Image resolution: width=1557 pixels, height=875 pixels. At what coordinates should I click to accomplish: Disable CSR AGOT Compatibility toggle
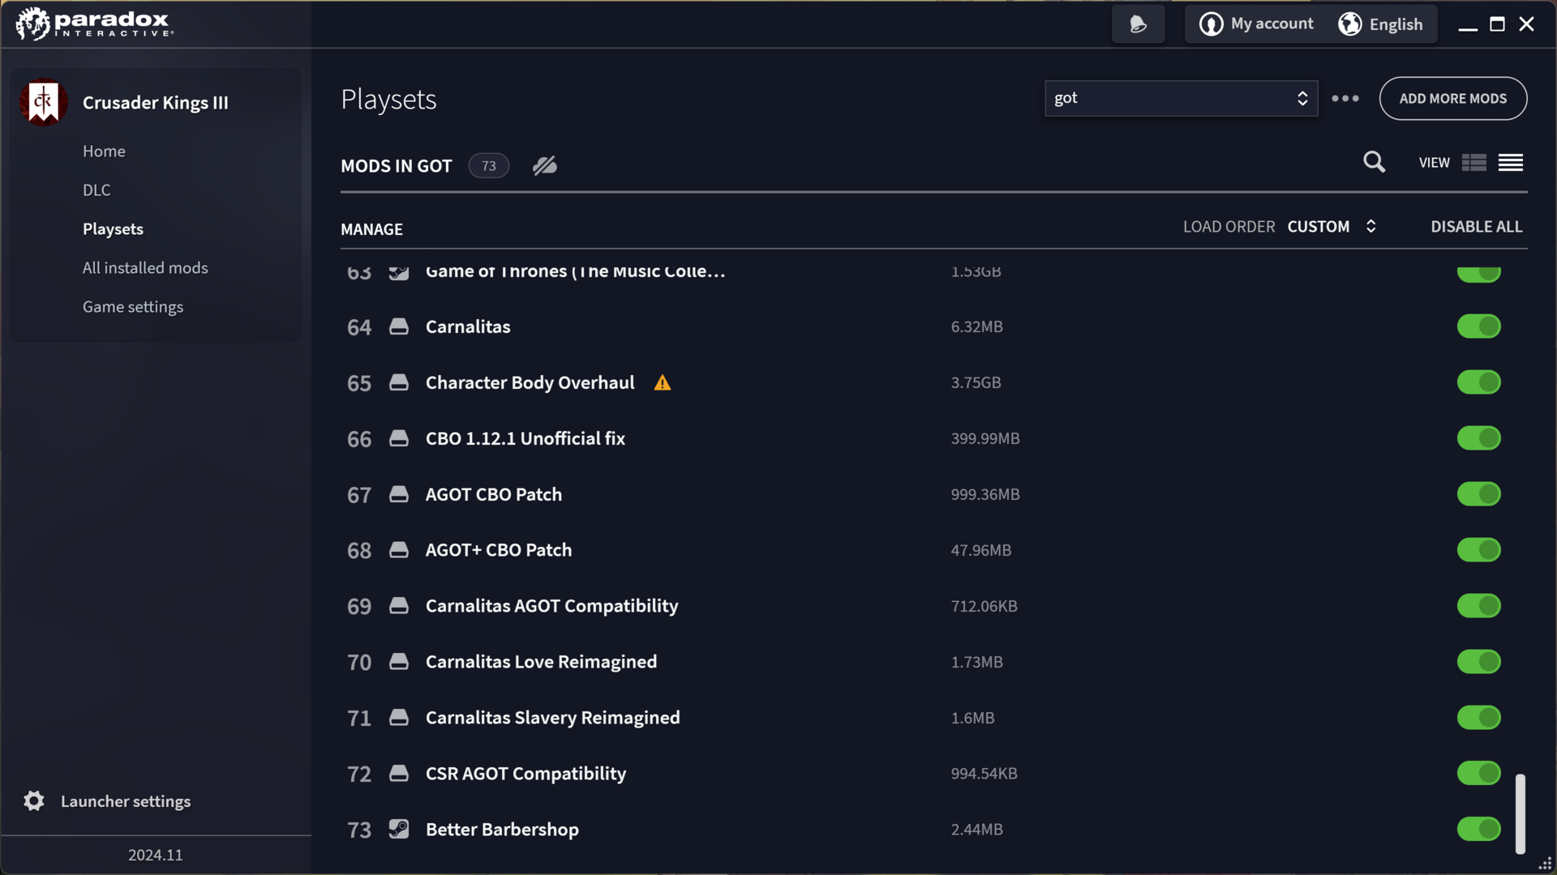point(1478,774)
